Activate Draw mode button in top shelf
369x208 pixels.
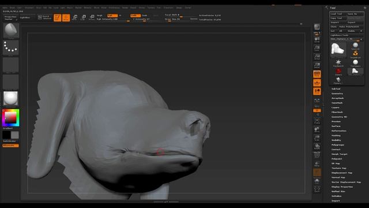[x=66, y=17]
